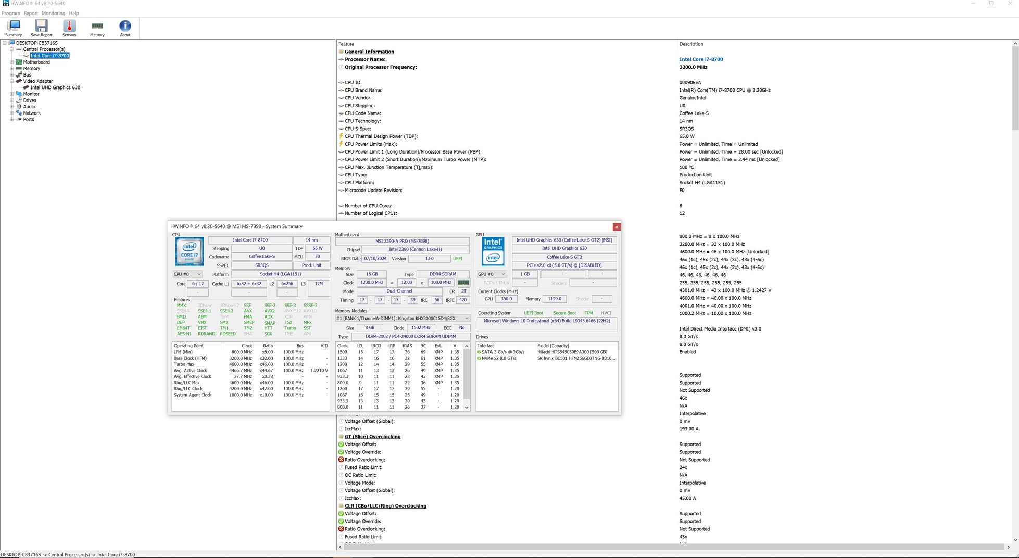The image size is (1019, 558).
Task: Close the System Summary window
Action: [x=617, y=227]
